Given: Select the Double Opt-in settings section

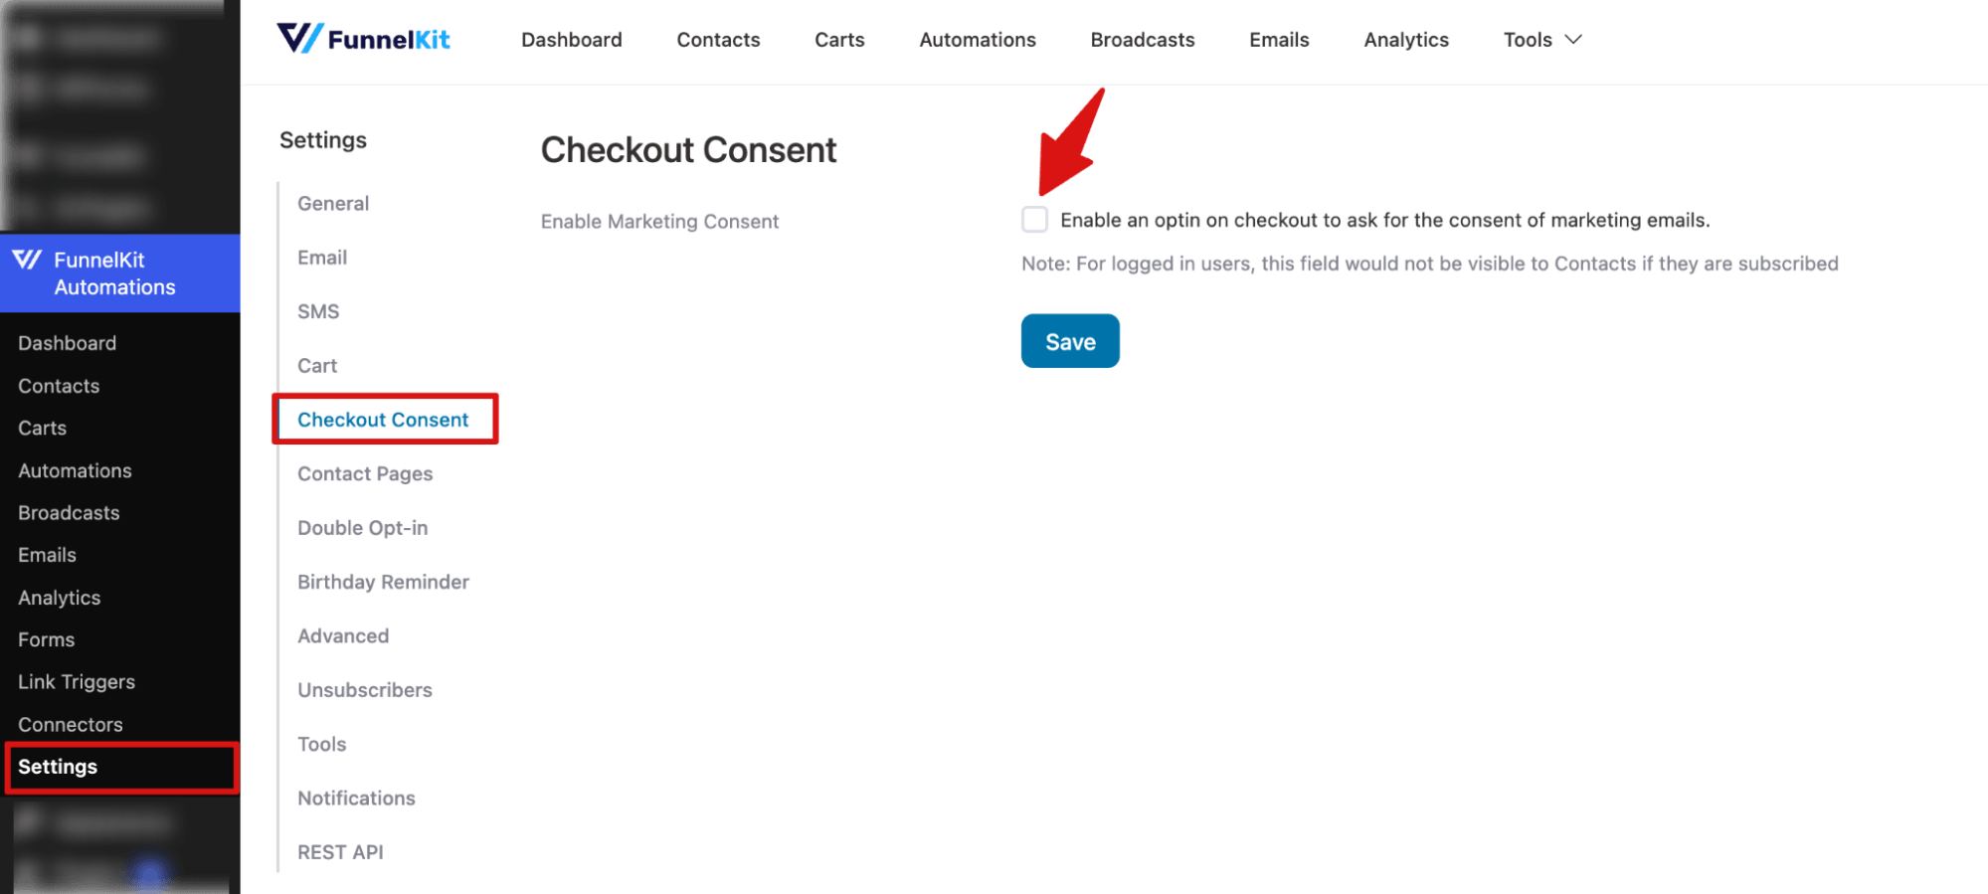Looking at the screenshot, I should 362,527.
